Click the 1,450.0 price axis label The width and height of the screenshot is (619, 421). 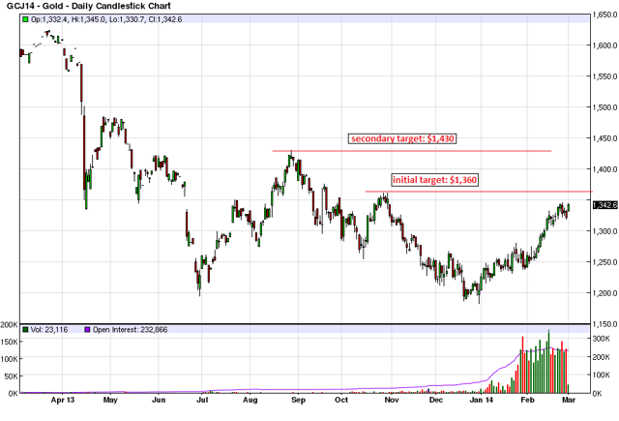(604, 138)
